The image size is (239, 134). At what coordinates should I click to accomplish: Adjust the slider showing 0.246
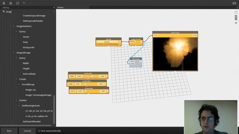[89, 84]
